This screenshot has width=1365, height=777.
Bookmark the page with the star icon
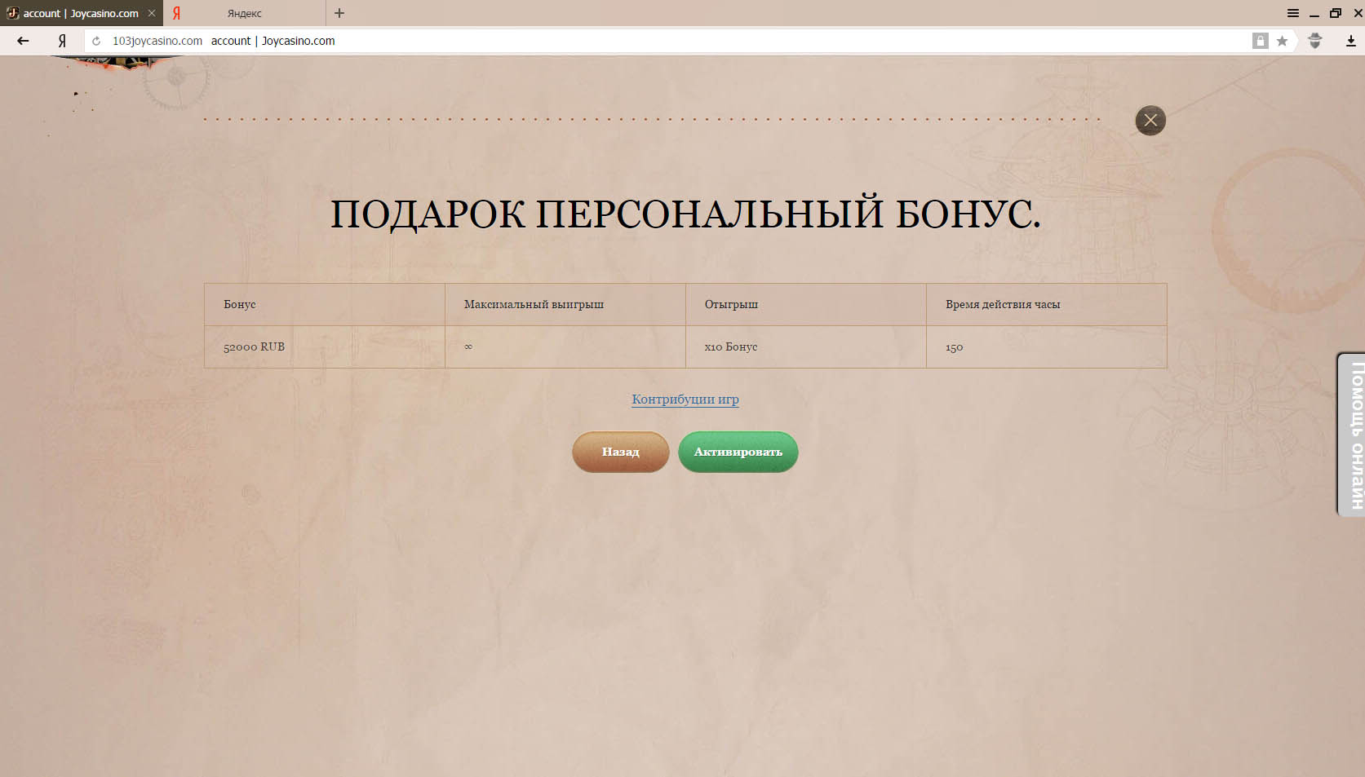tap(1283, 41)
